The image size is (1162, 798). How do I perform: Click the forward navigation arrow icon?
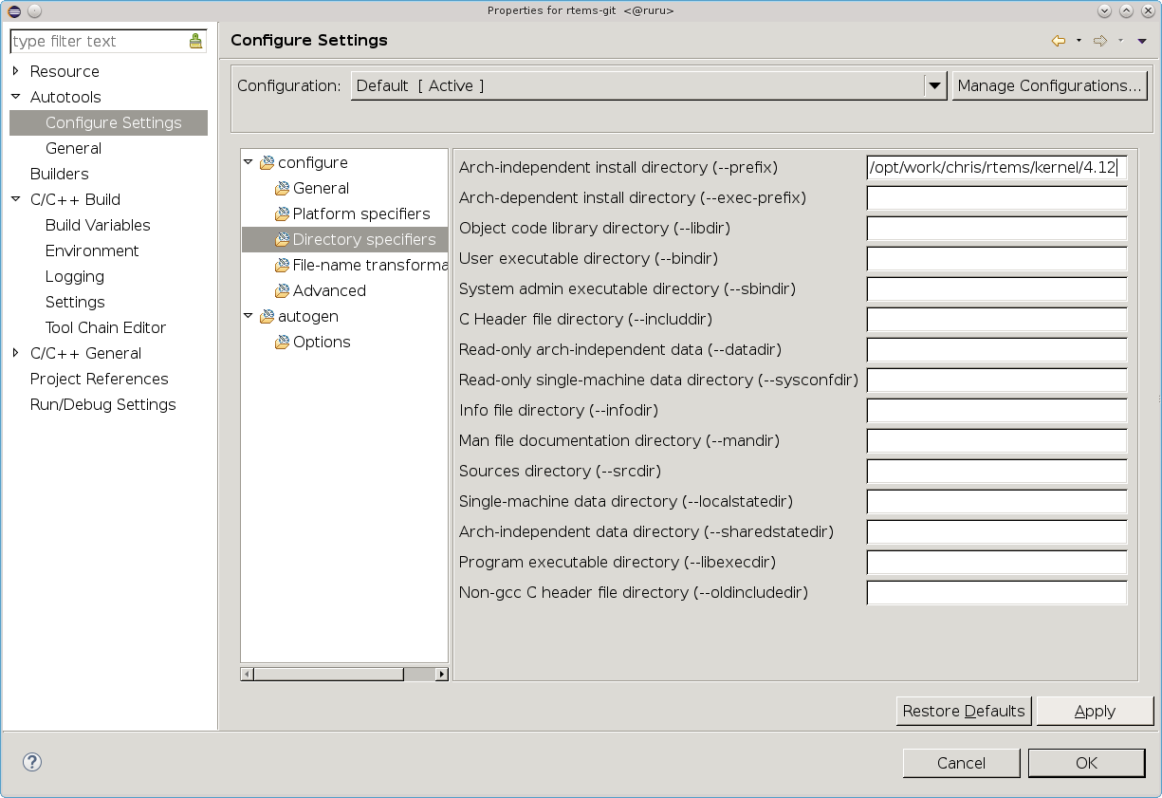pos(1100,41)
